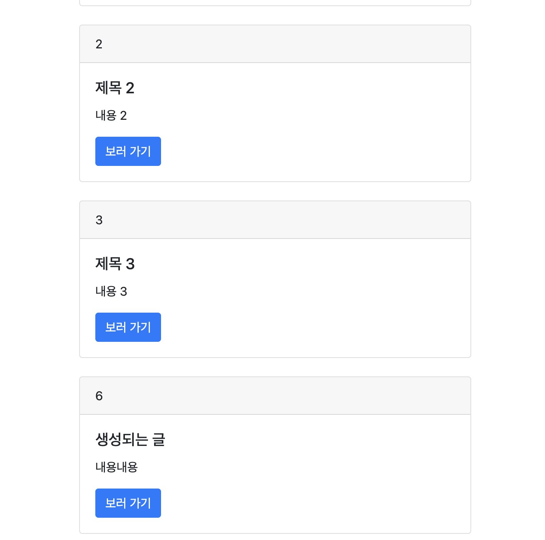Click post number 6 in card header

pos(99,396)
